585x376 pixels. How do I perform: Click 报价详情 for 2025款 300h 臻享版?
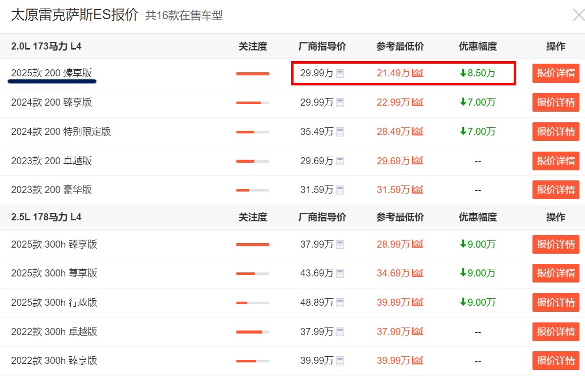pyautogui.click(x=556, y=244)
